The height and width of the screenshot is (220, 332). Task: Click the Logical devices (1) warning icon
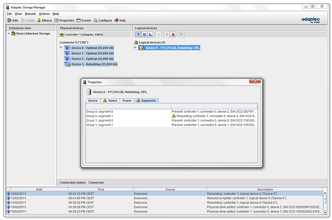(x=136, y=43)
